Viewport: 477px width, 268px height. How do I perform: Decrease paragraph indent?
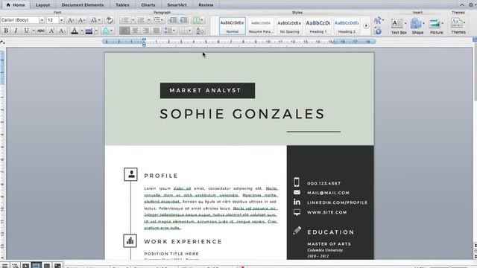click(x=172, y=20)
